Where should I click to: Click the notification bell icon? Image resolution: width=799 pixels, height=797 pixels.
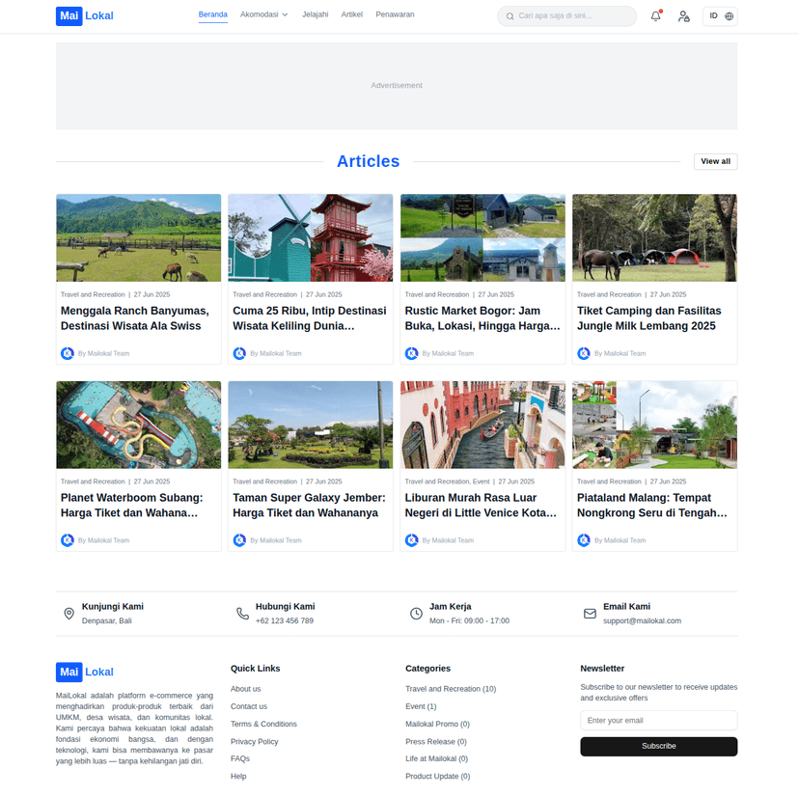point(656,16)
